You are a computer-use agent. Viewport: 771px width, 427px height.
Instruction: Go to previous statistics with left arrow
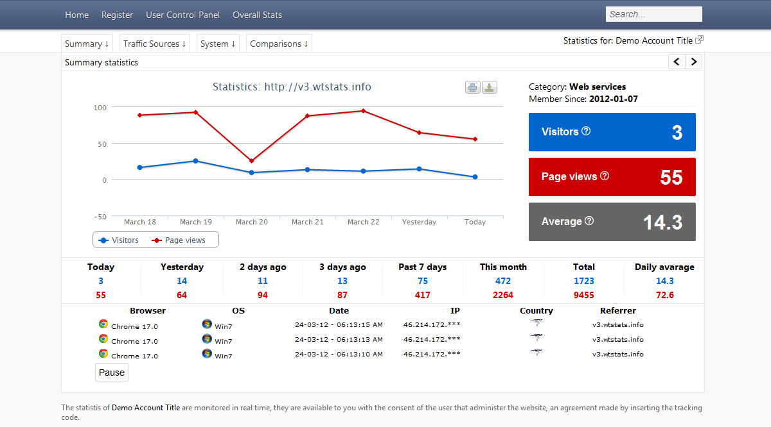click(x=677, y=62)
